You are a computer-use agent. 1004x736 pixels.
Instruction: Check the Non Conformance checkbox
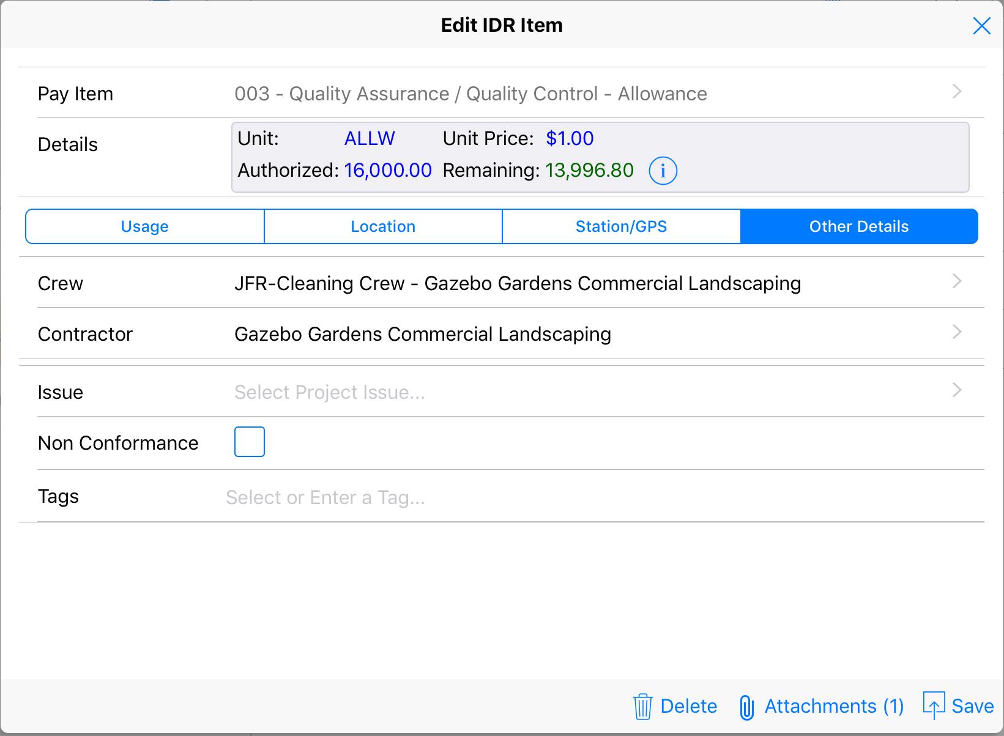click(x=250, y=442)
